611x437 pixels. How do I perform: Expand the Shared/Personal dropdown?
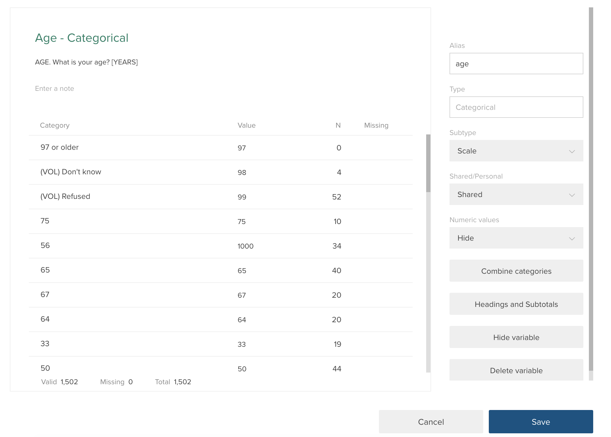[x=516, y=194]
